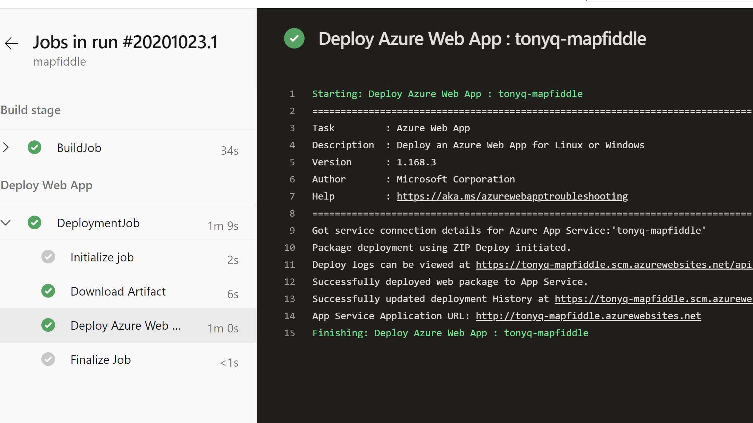The image size is (753, 423).
Task: Click the green success icon next to BuildJob
Action: [x=35, y=148]
